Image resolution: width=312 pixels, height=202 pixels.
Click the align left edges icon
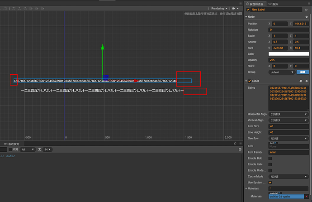[x=31, y=9]
